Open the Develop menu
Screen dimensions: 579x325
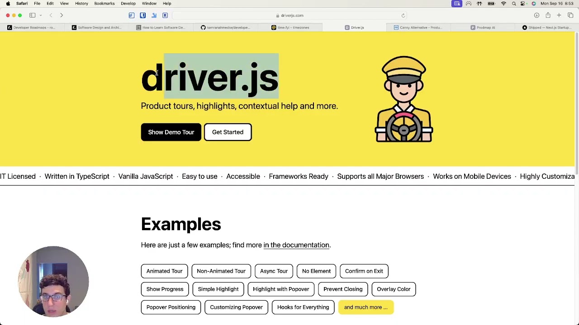tap(128, 4)
